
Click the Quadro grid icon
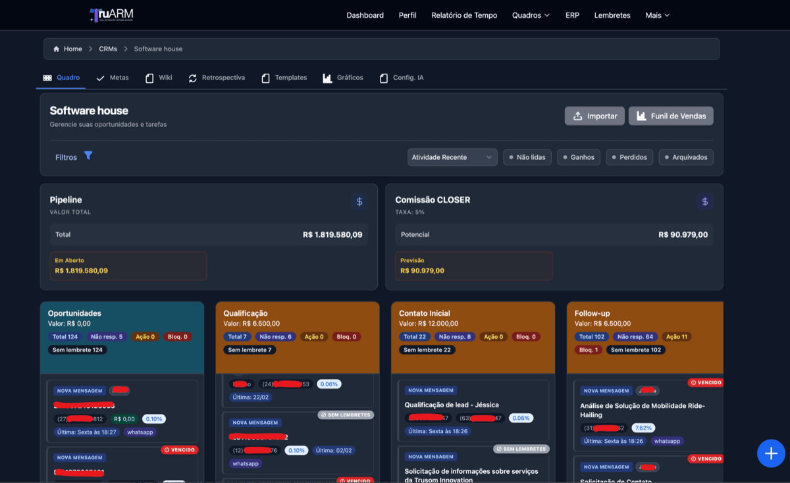click(x=47, y=78)
